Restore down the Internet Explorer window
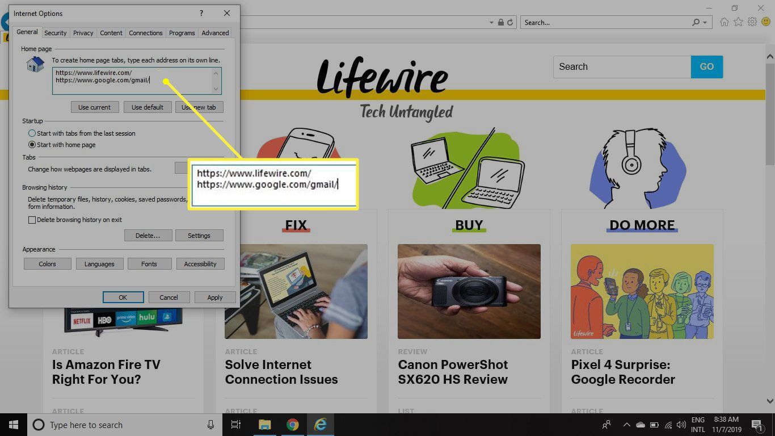This screenshot has width=775, height=436. pyautogui.click(x=735, y=8)
